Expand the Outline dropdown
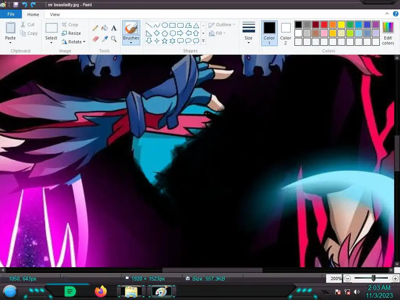Image resolution: width=400 pixels, height=300 pixels. 234,25
